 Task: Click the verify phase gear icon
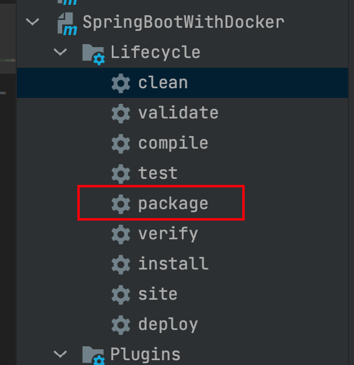tap(121, 234)
